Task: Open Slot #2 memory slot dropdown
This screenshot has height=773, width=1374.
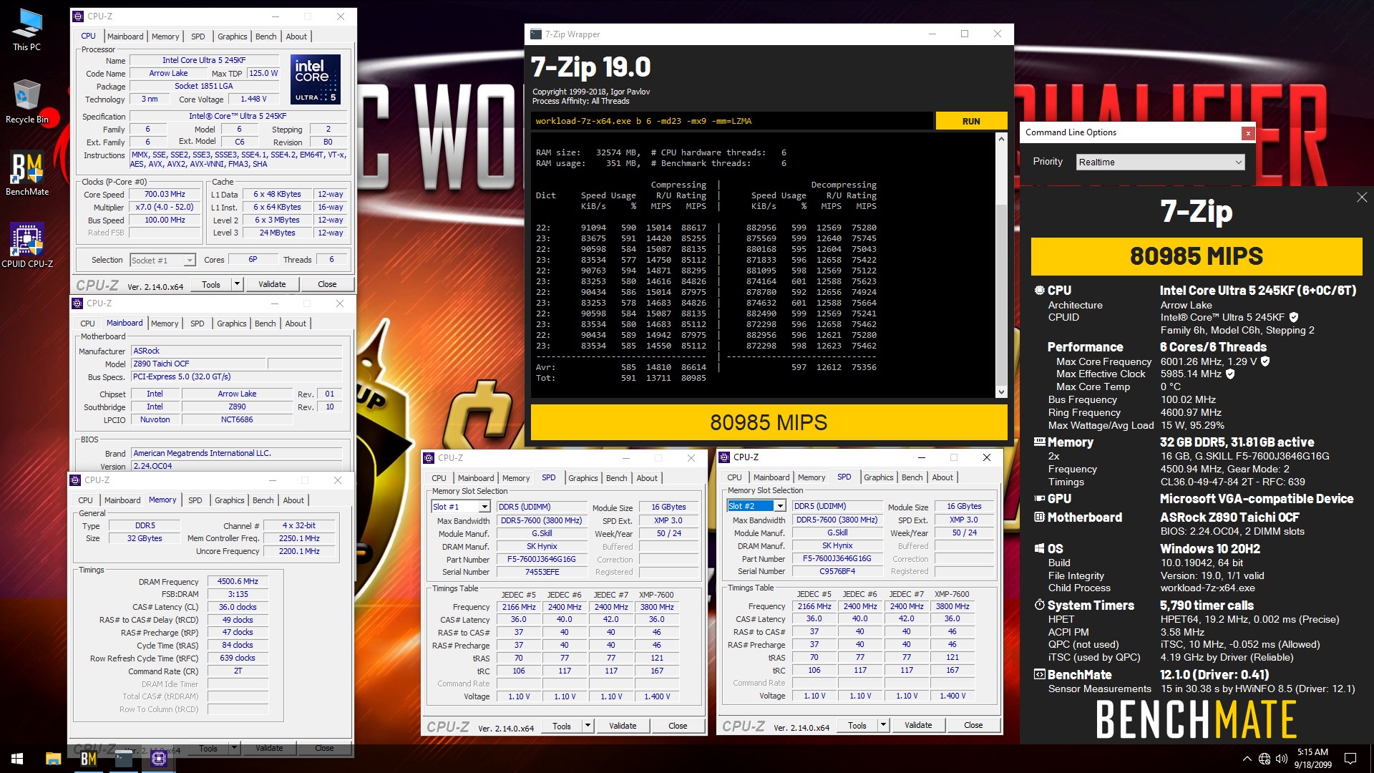Action: pyautogui.click(x=756, y=506)
